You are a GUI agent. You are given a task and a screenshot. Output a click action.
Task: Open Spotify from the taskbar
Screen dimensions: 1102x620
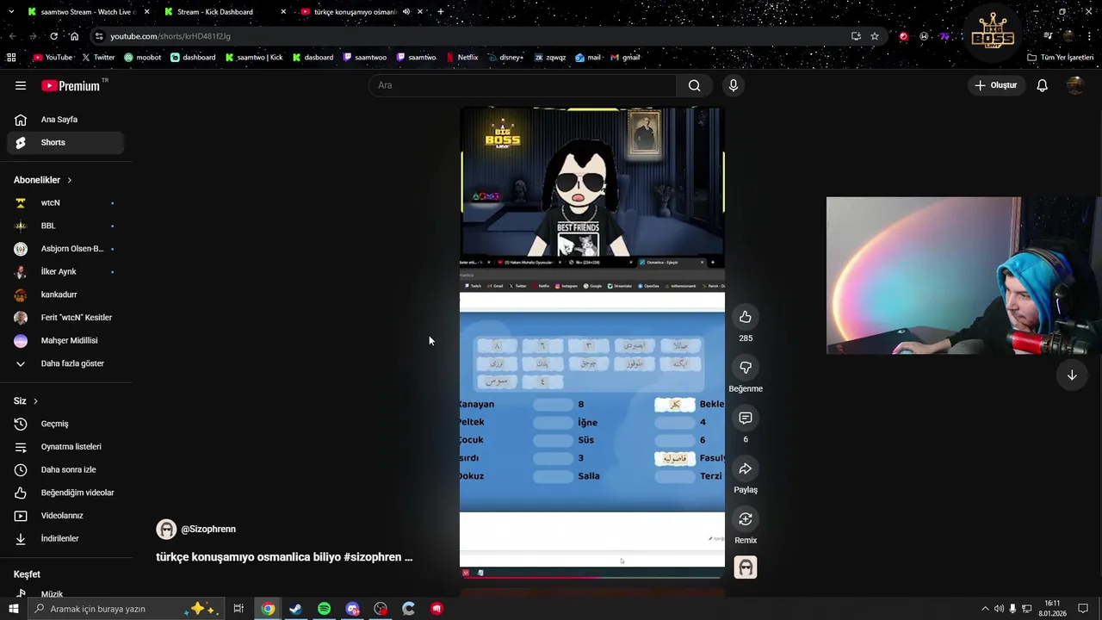[324, 609]
